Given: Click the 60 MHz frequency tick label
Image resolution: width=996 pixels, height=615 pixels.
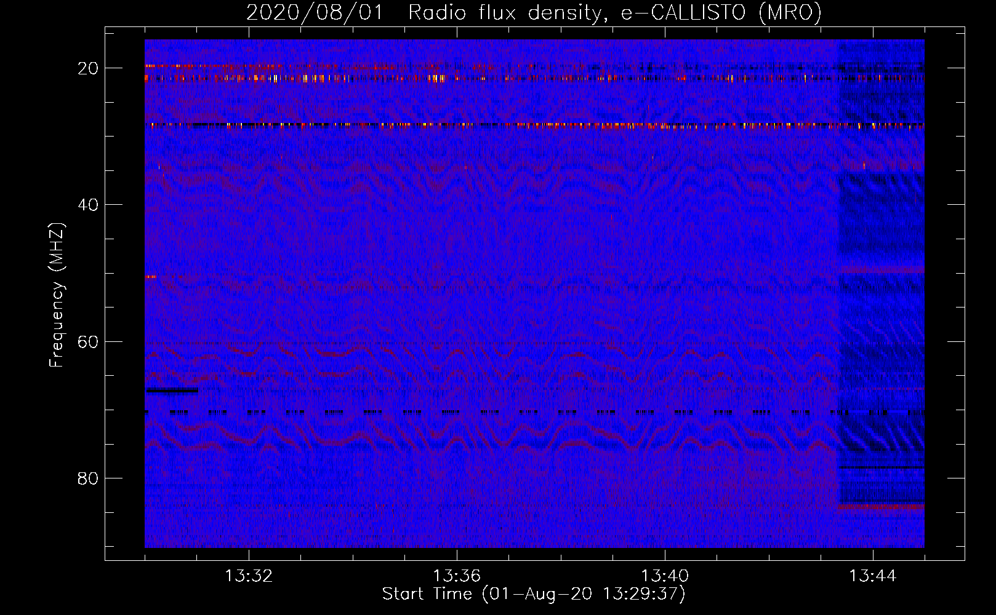Looking at the screenshot, I should 88,341.
